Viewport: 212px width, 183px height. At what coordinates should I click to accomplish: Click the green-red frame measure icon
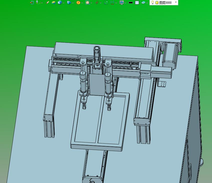(112, 3)
